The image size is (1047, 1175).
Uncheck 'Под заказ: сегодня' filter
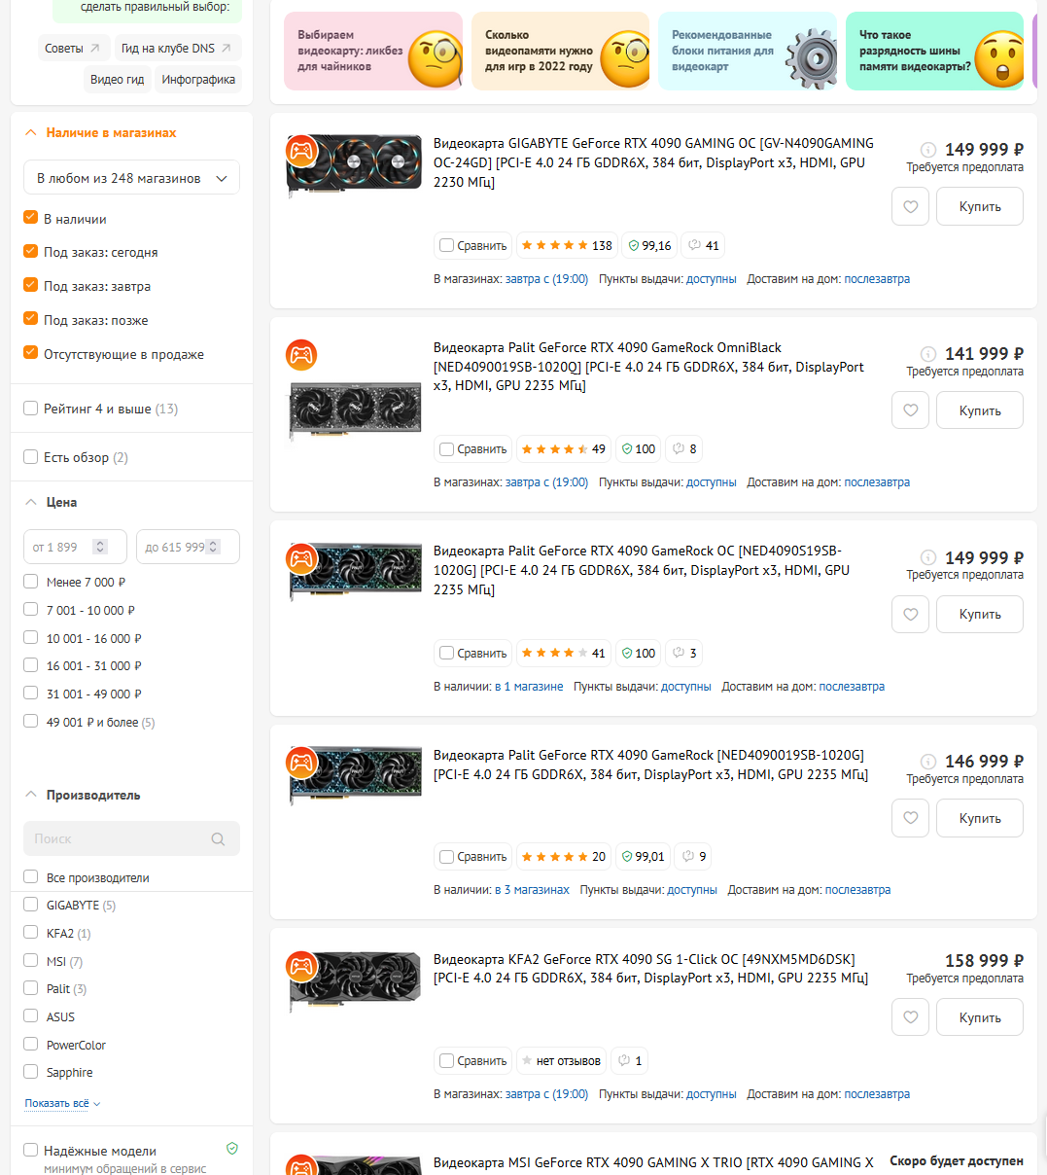[30, 251]
